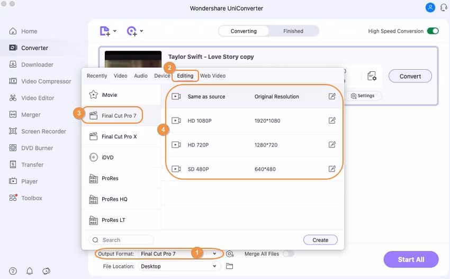This screenshot has height=279, width=450.
Task: Open the file location folder icon
Action: coord(229,266)
